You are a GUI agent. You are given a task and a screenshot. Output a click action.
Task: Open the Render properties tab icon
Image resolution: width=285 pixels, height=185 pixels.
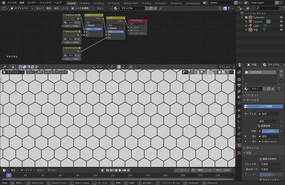[x=239, y=80]
